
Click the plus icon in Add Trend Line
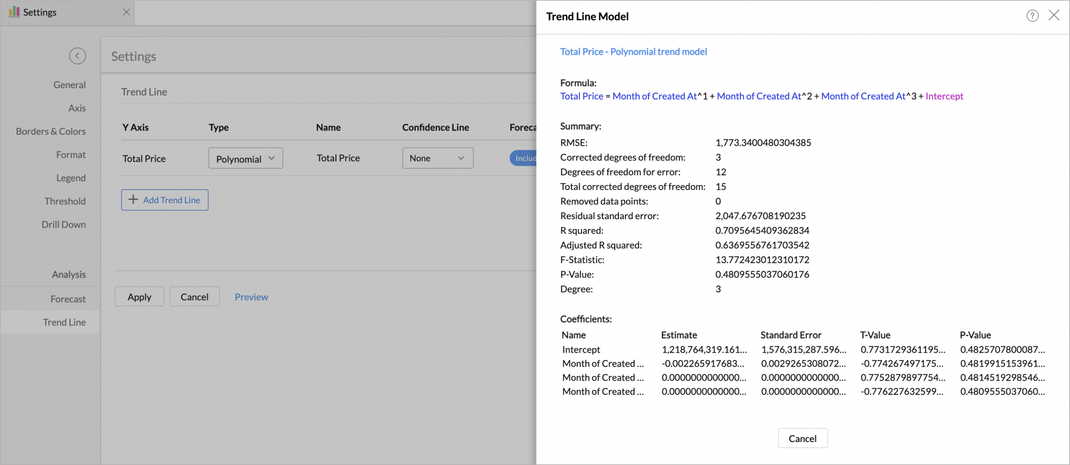click(x=133, y=200)
